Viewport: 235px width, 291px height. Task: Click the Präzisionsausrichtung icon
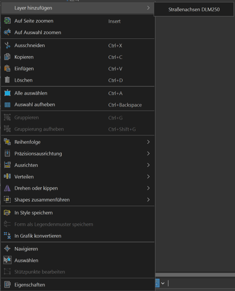7,154
